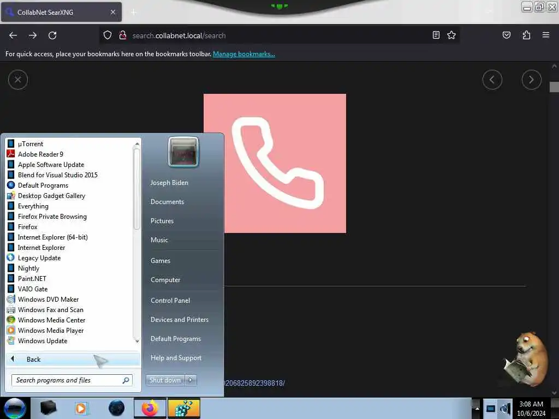Open the volume tray icon
The height and width of the screenshot is (419, 559).
pos(505,409)
